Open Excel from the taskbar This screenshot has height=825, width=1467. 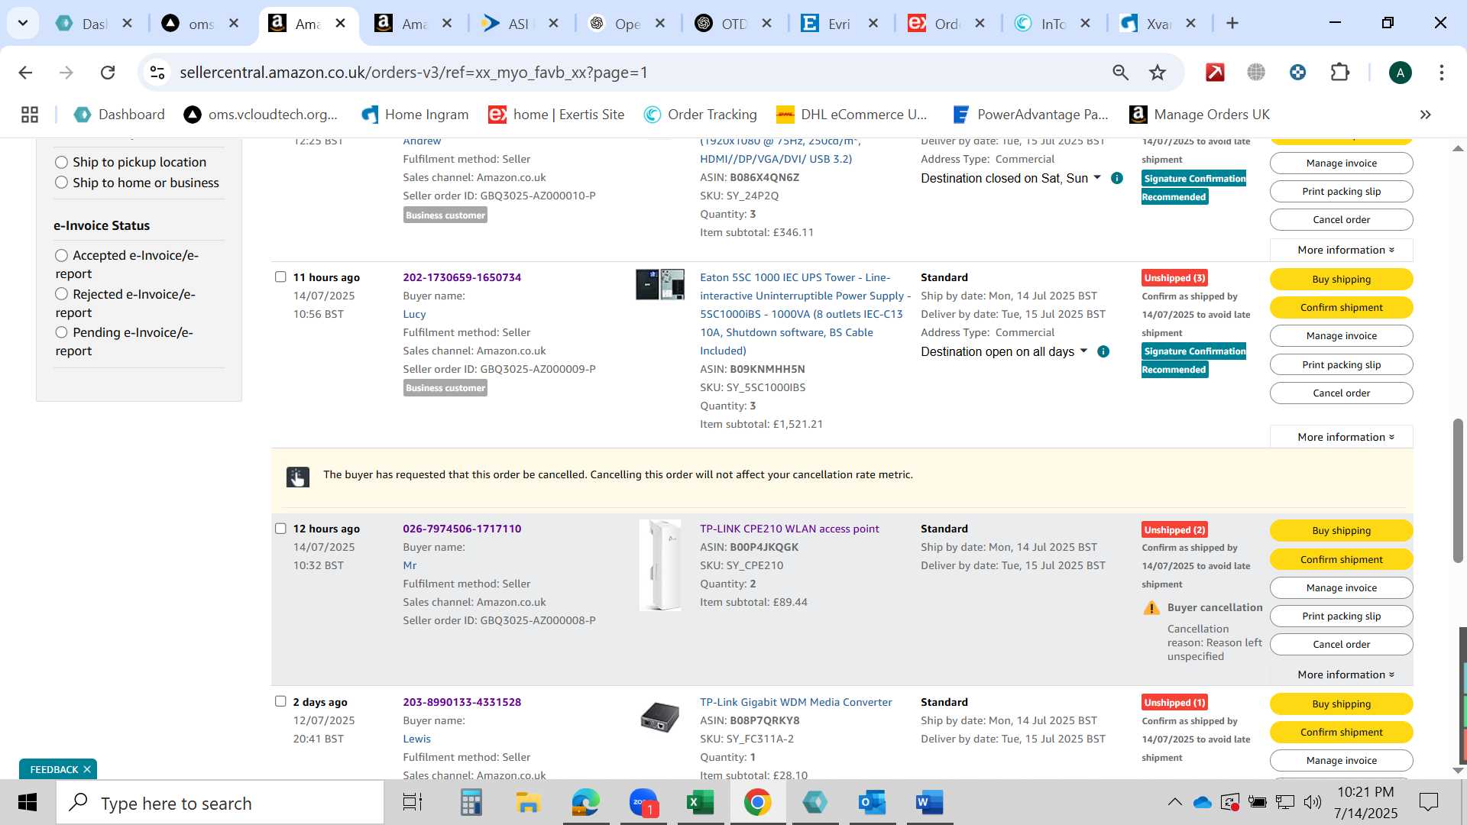(700, 803)
